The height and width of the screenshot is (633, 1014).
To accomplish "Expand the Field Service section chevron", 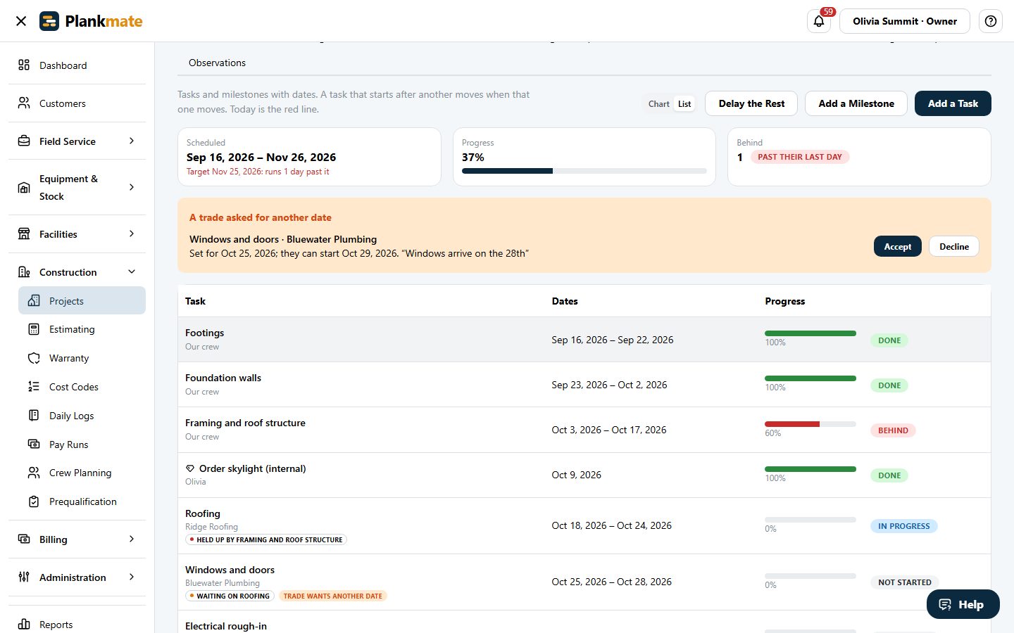I will click(x=132, y=141).
